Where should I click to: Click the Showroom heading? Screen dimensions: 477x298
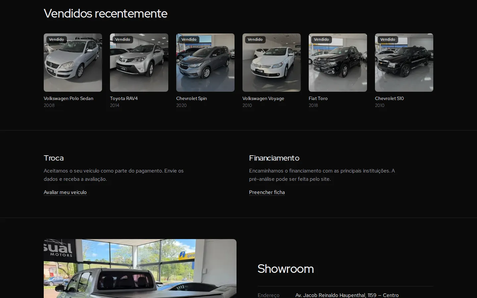click(286, 269)
